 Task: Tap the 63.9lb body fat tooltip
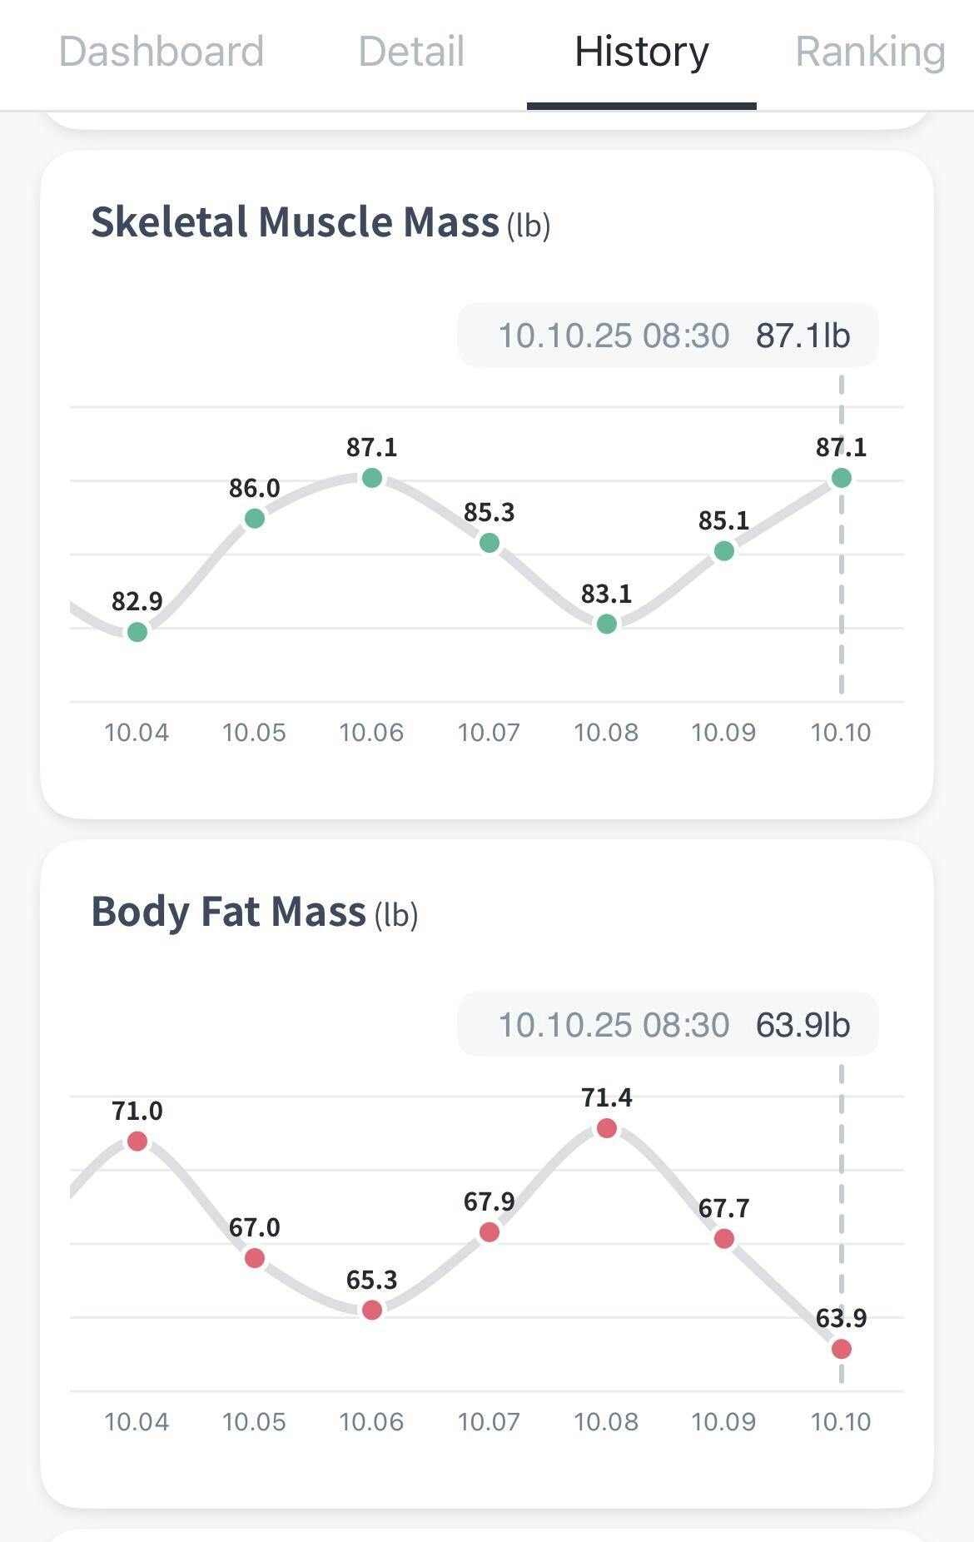click(668, 1025)
